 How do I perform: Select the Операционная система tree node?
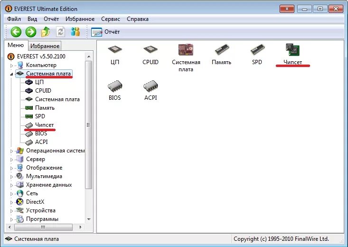coord(51,151)
